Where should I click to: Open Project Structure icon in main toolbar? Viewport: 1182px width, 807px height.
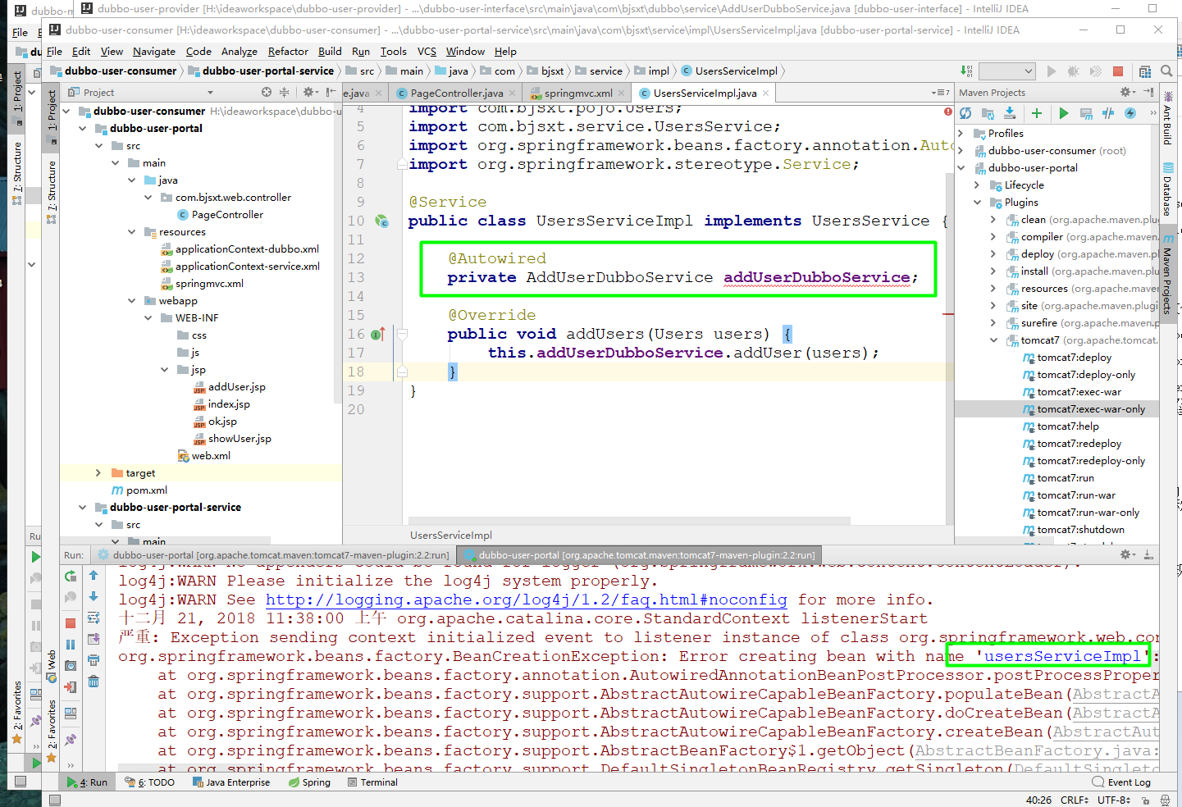1145,71
